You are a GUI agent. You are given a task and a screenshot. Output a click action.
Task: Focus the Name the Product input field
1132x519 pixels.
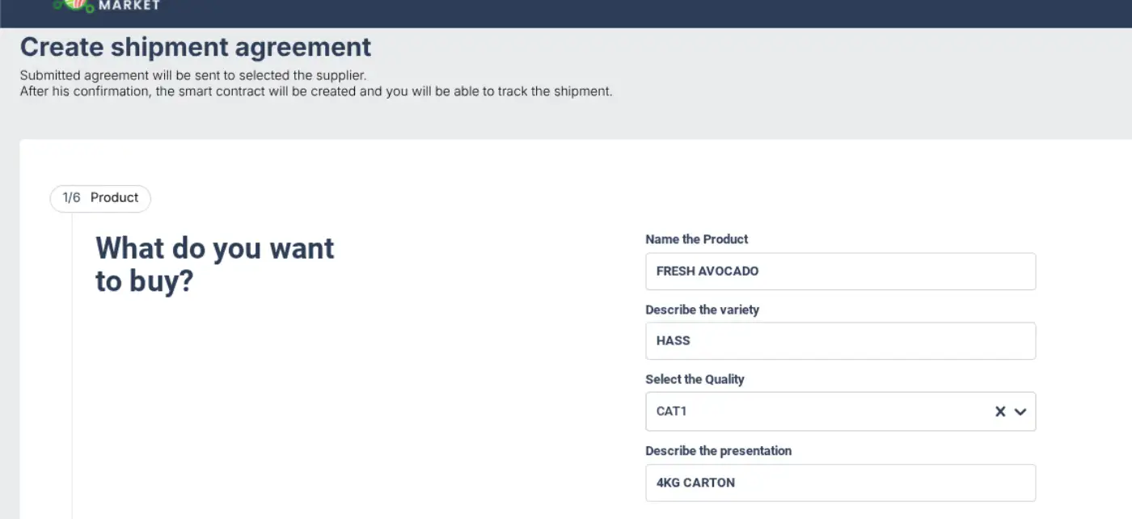pyautogui.click(x=840, y=272)
